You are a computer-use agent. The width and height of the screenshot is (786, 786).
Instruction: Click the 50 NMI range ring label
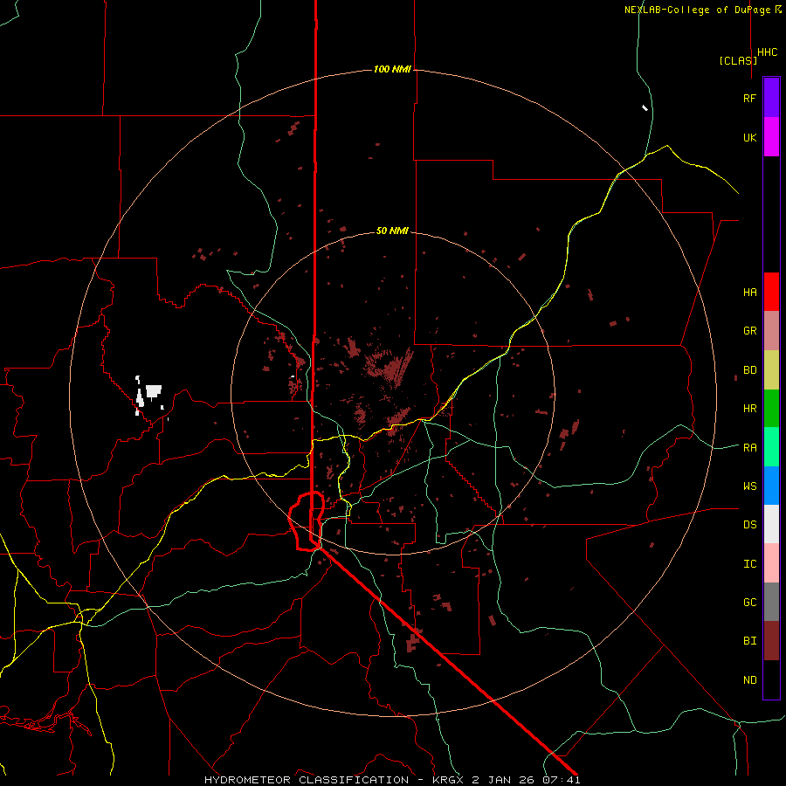pos(392,231)
